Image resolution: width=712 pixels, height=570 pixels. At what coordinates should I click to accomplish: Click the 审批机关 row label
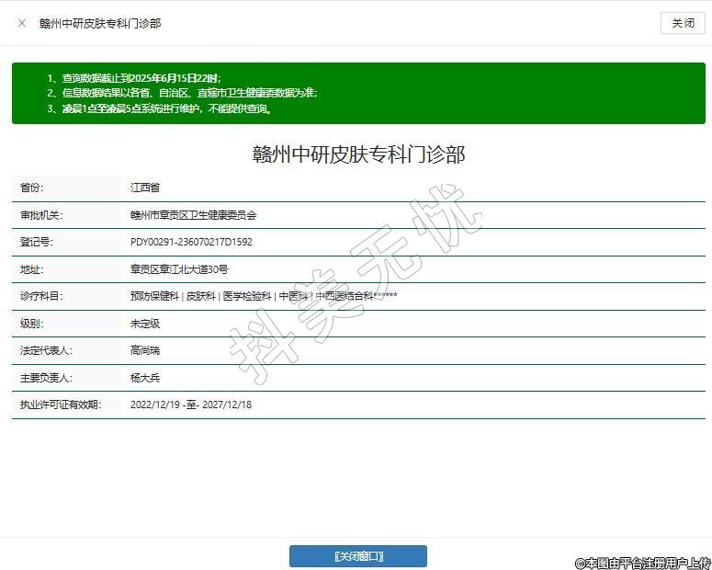point(41,215)
